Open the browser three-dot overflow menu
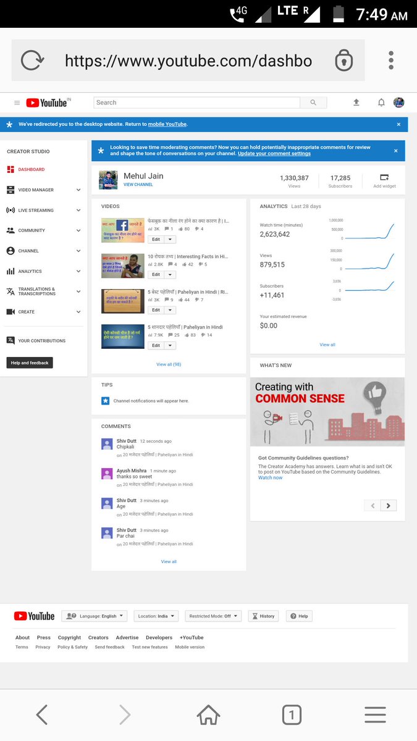 pos(391,61)
